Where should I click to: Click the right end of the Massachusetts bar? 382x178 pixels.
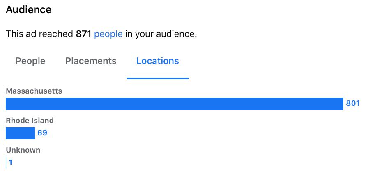click(x=341, y=104)
